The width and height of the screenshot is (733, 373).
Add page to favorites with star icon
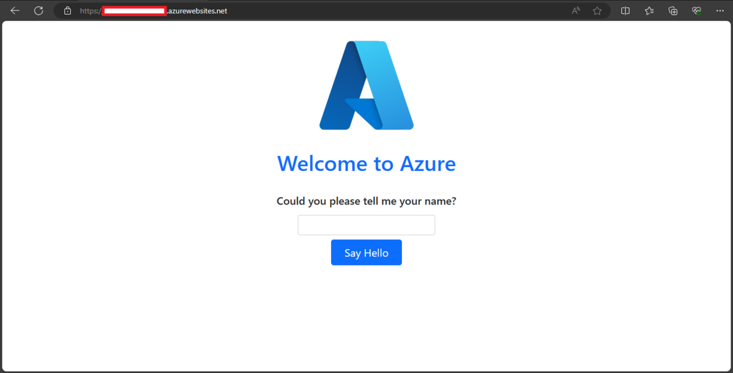pyautogui.click(x=597, y=11)
